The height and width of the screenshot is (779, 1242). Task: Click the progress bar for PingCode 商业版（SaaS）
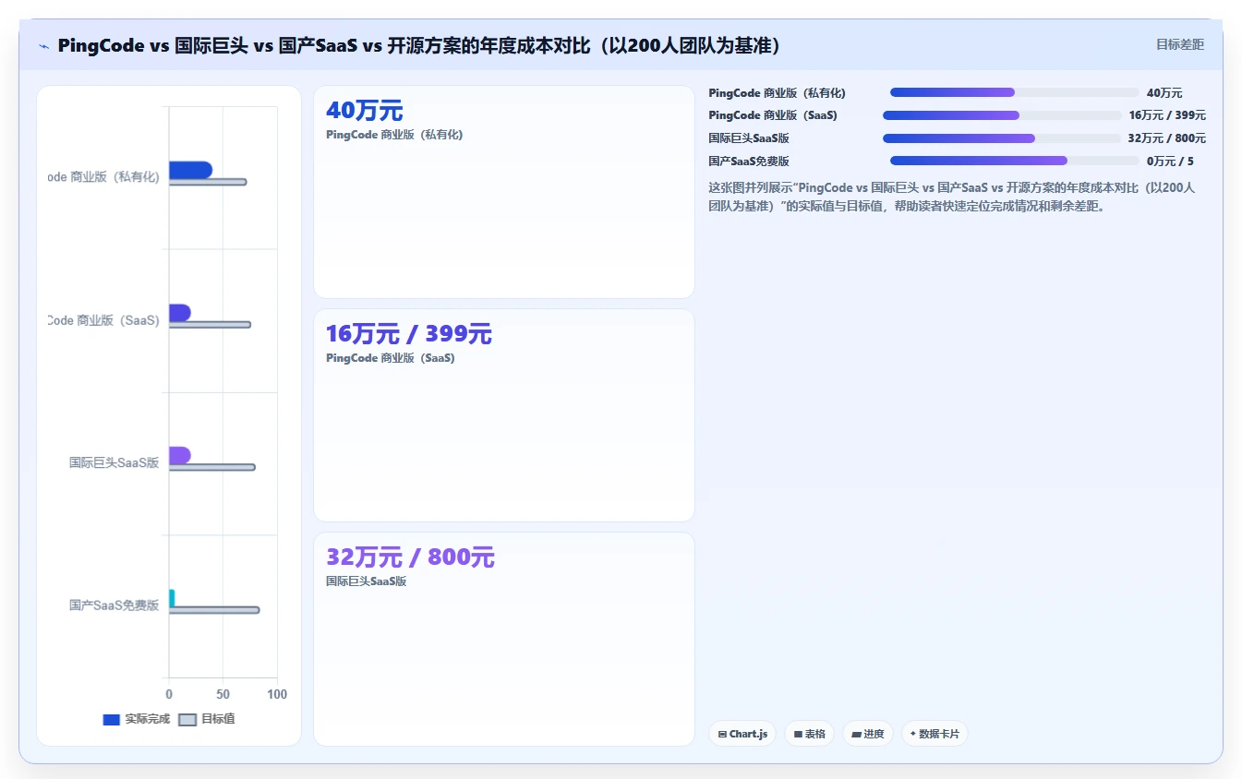[1002, 115]
